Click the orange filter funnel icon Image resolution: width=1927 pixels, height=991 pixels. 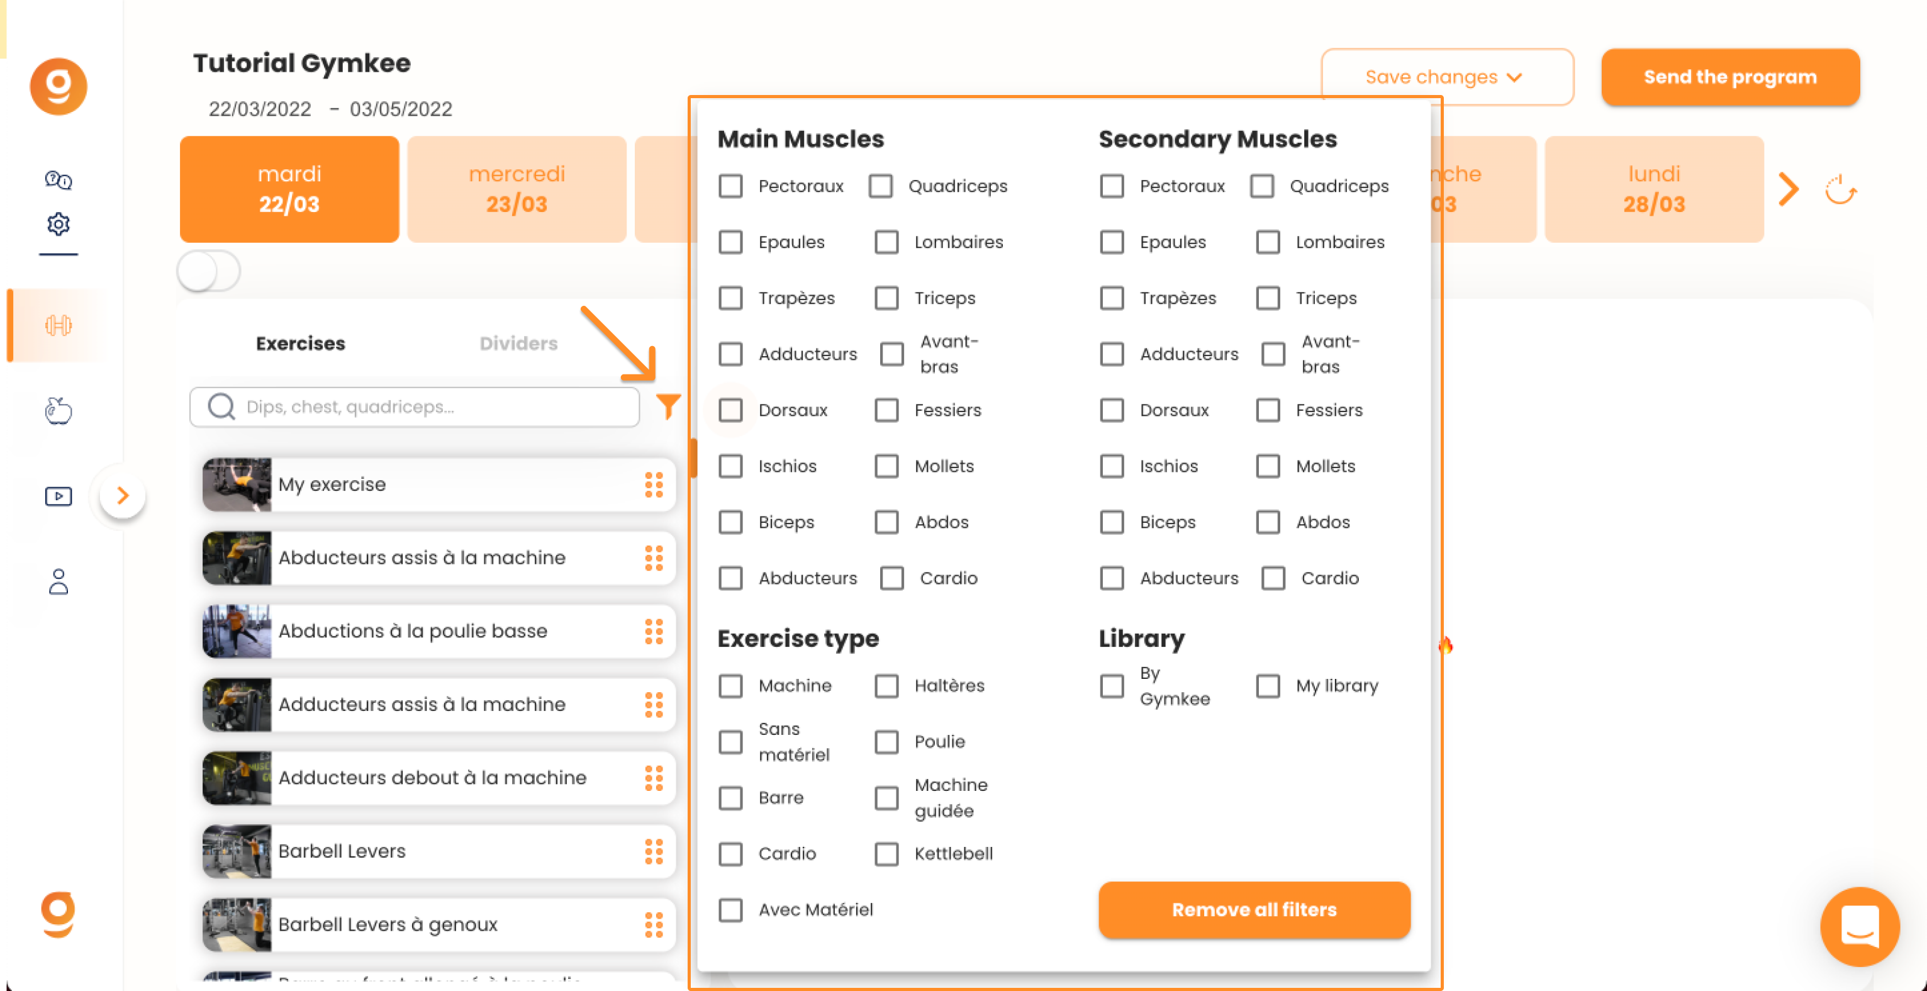point(668,406)
